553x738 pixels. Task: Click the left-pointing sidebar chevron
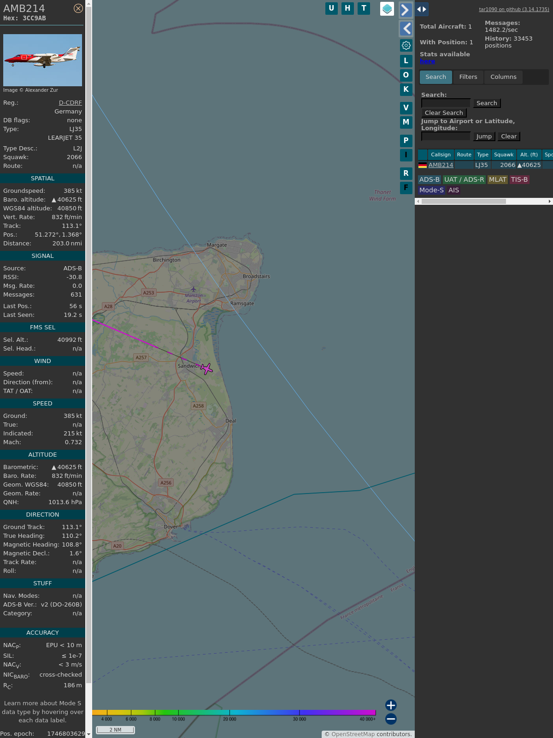(x=406, y=29)
